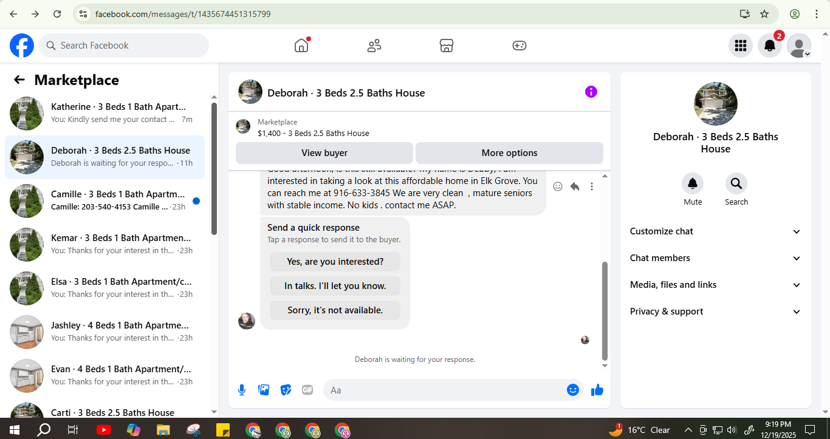
Task: Open the Windows Start menu
Action: [15, 430]
